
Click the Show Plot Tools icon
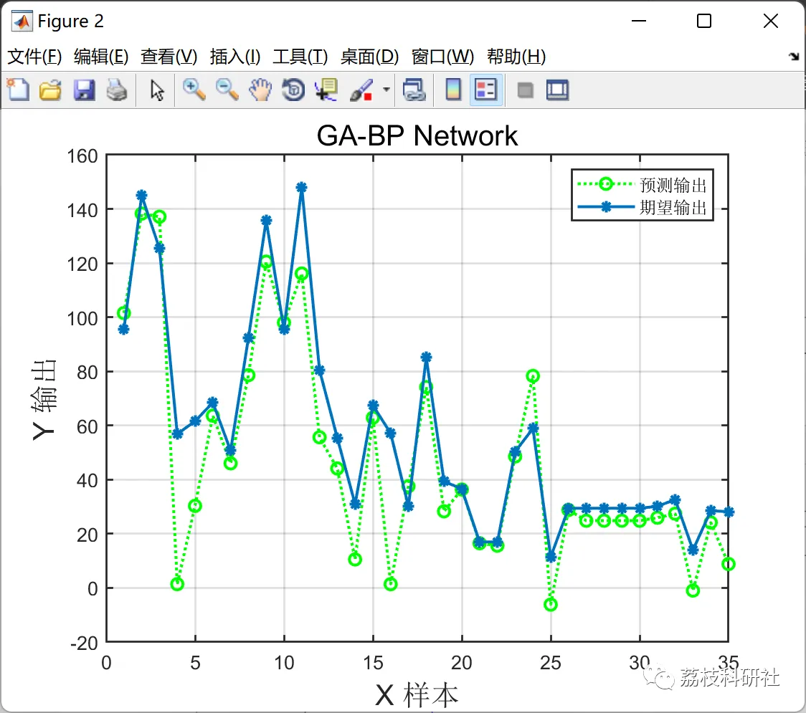click(x=558, y=90)
